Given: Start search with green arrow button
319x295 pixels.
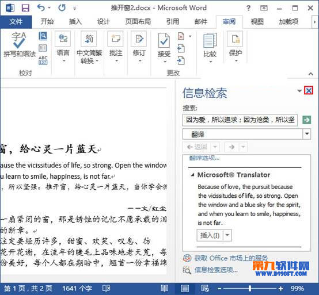Looking at the screenshot, I should (306, 120).
